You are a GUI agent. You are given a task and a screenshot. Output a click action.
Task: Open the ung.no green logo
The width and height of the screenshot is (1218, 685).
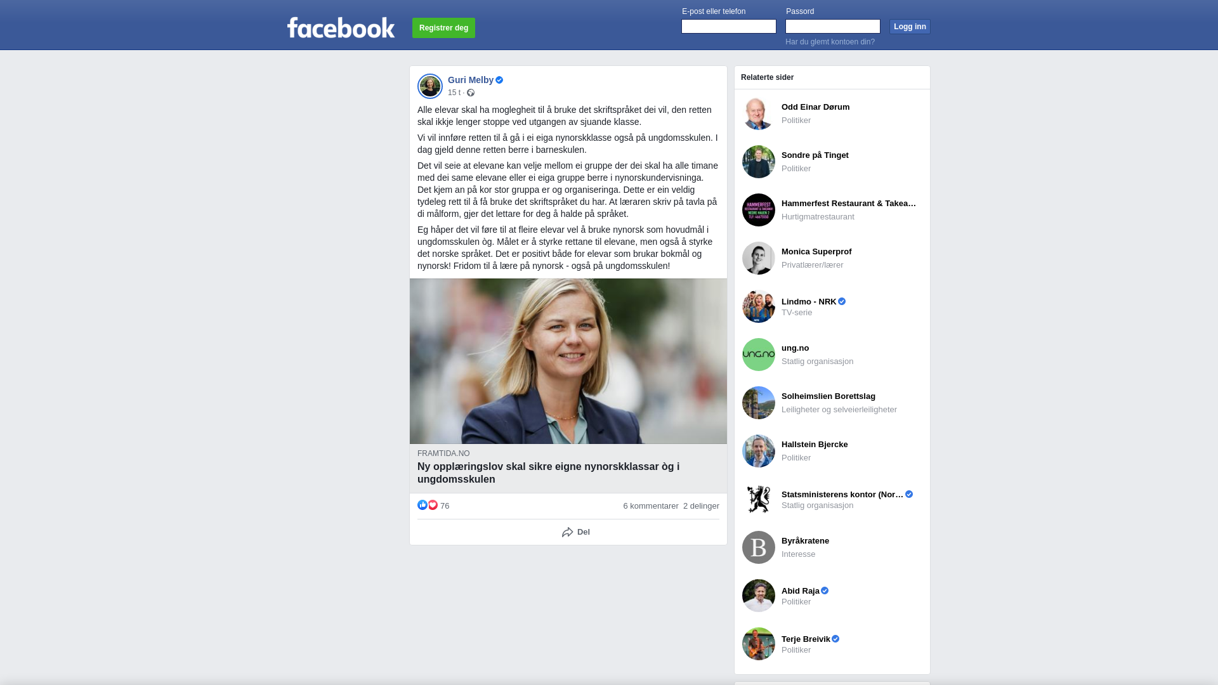(x=759, y=355)
